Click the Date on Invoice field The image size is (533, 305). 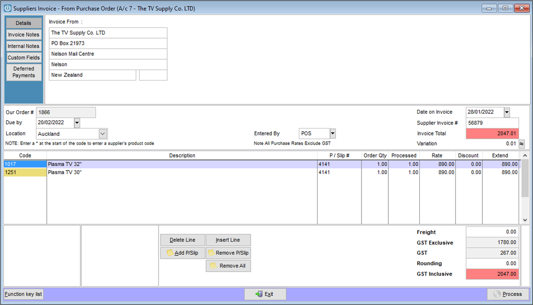[x=485, y=112]
